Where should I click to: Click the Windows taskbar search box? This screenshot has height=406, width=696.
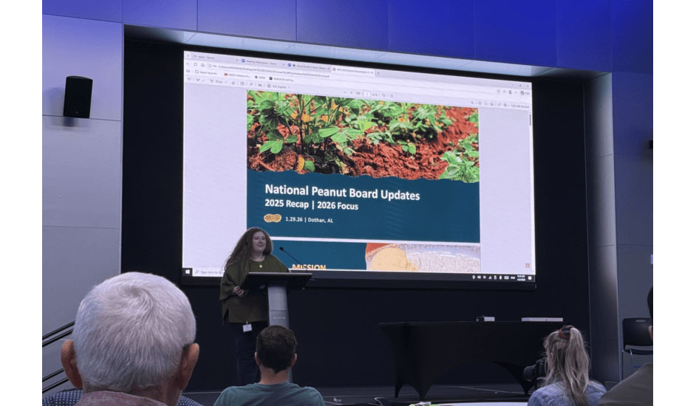point(208,272)
